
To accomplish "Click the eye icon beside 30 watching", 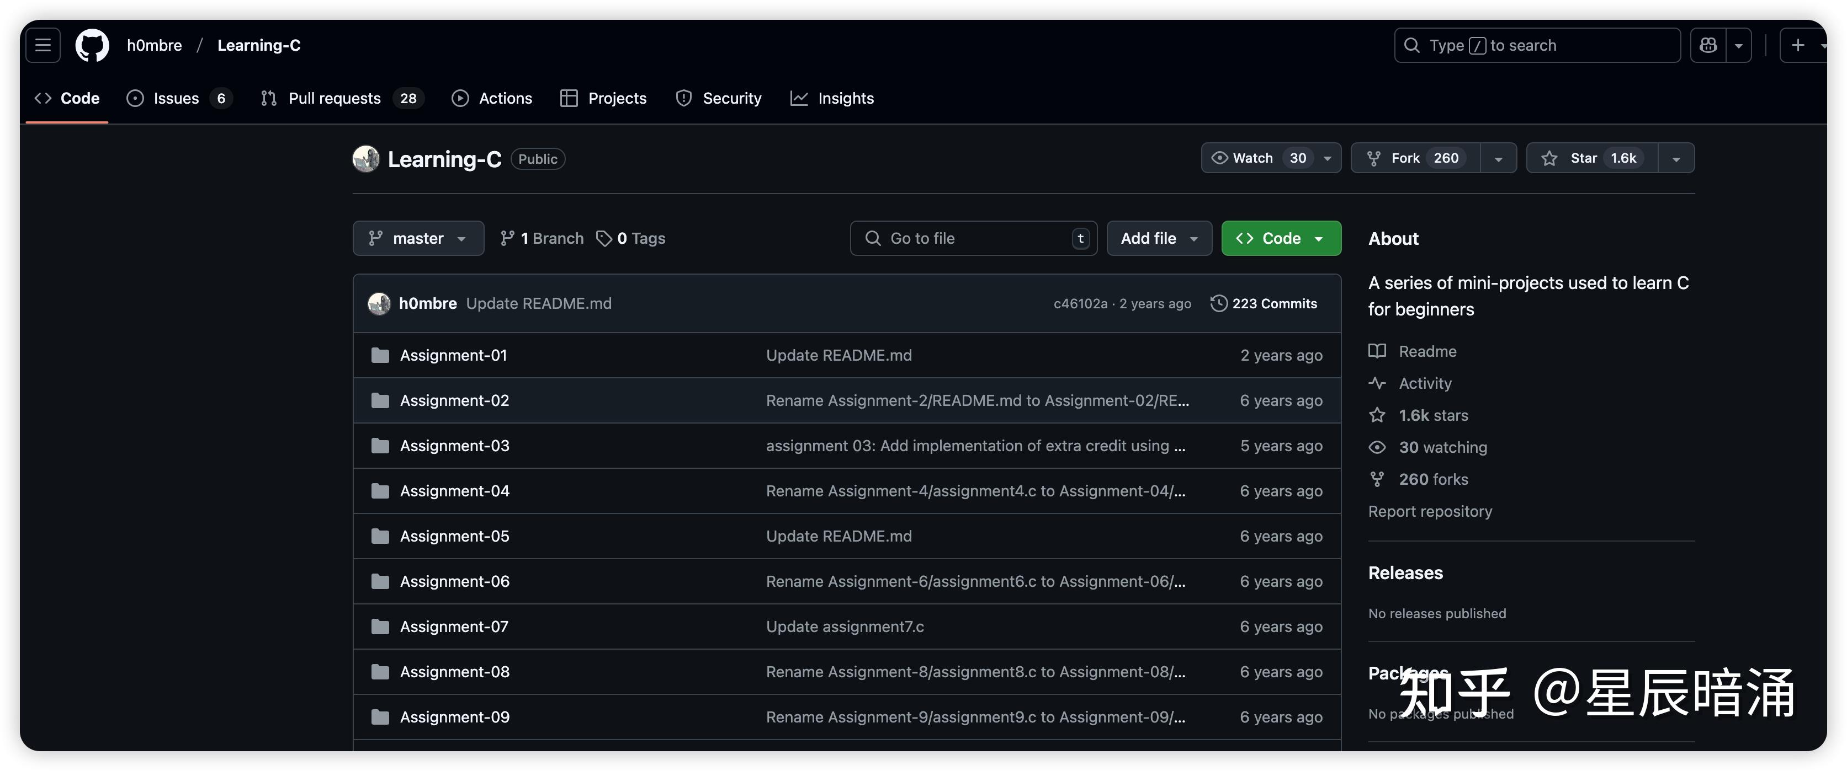I will (1377, 447).
